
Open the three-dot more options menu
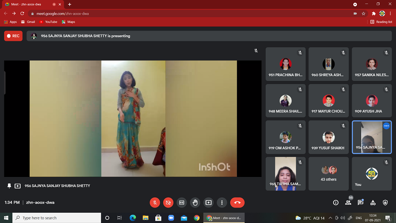click(222, 202)
